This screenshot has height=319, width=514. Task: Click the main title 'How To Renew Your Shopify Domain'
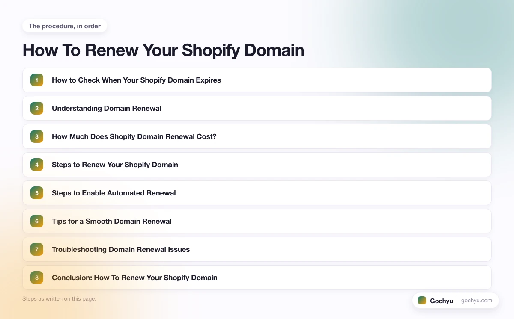pyautogui.click(x=163, y=50)
